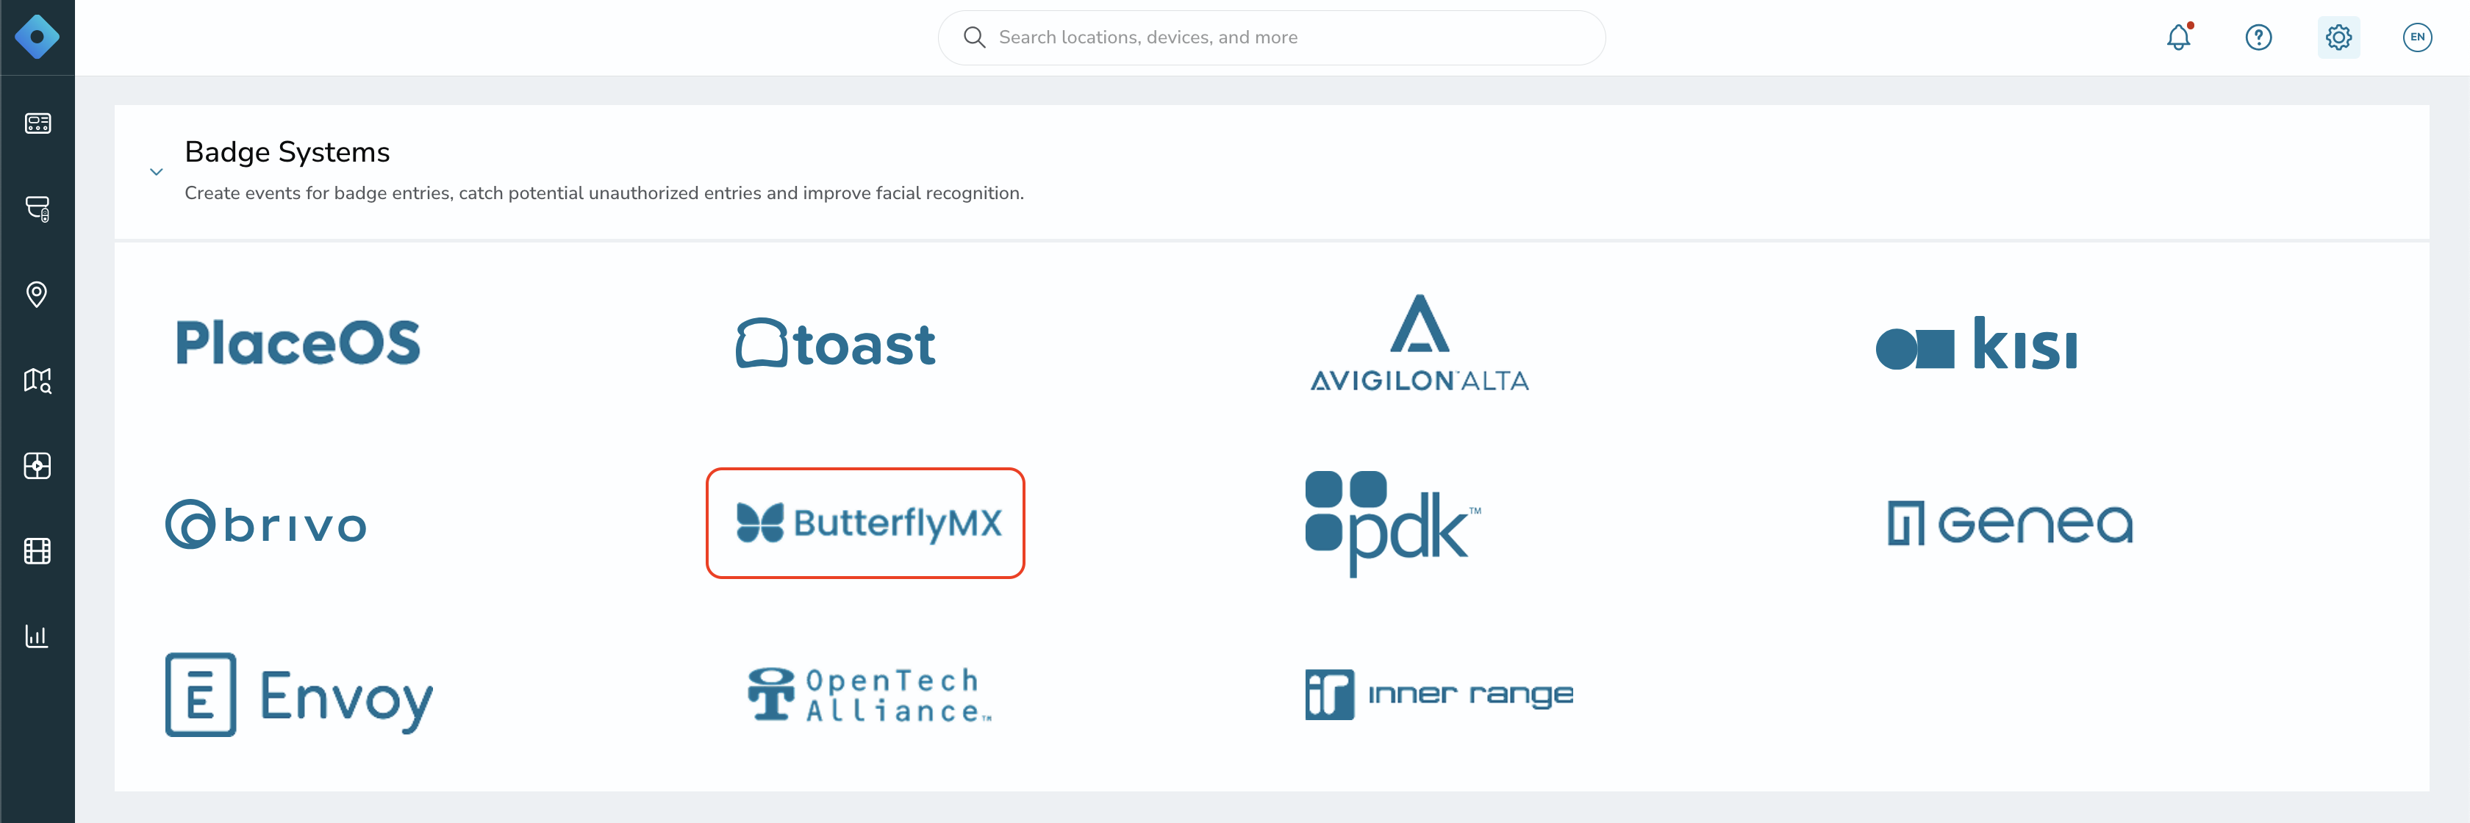
Task: Choose the Kisi badge system
Action: pyautogui.click(x=1977, y=345)
